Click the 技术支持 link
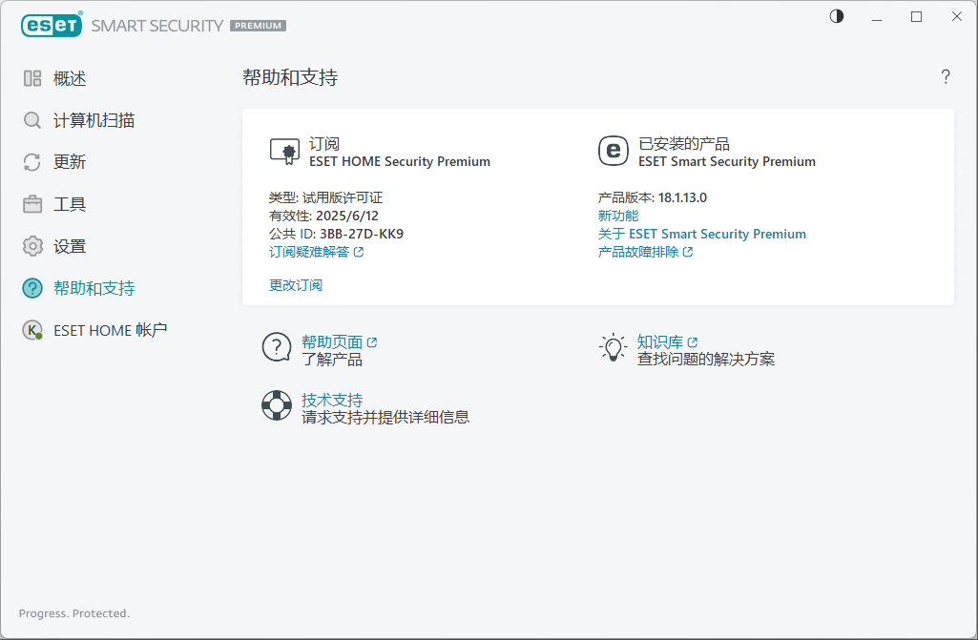978x640 pixels. (x=332, y=400)
